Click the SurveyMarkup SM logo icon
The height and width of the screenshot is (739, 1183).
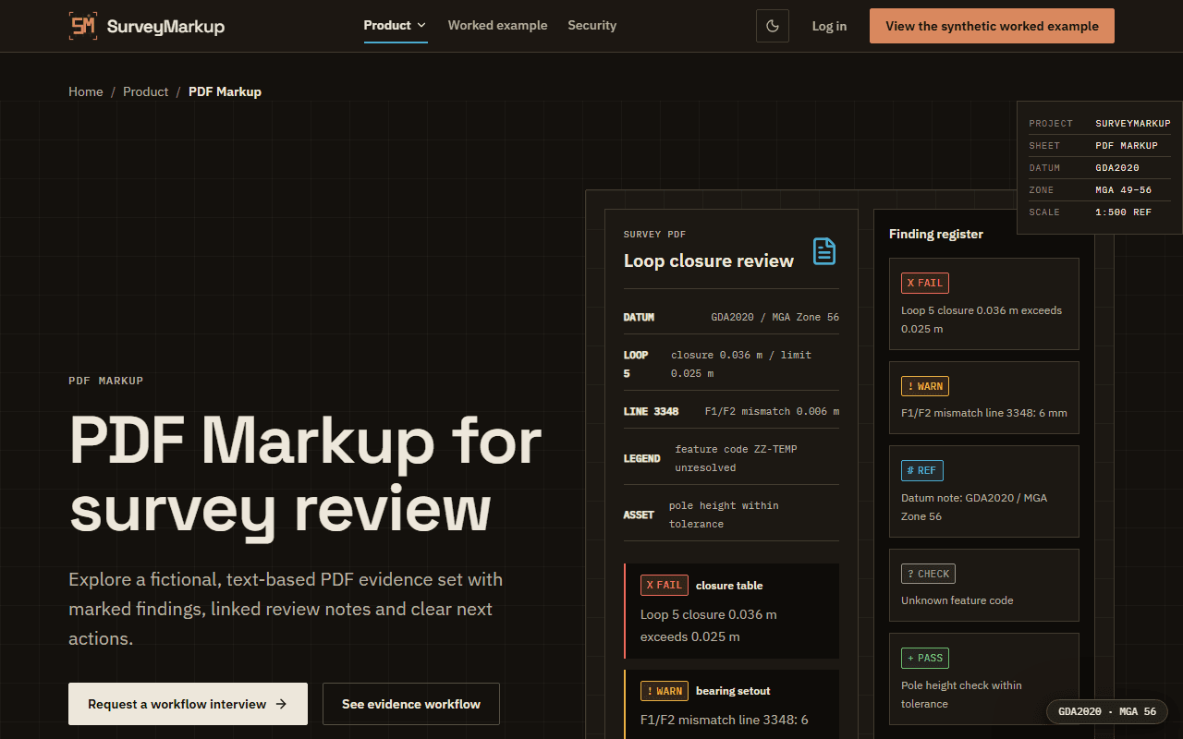tap(83, 26)
